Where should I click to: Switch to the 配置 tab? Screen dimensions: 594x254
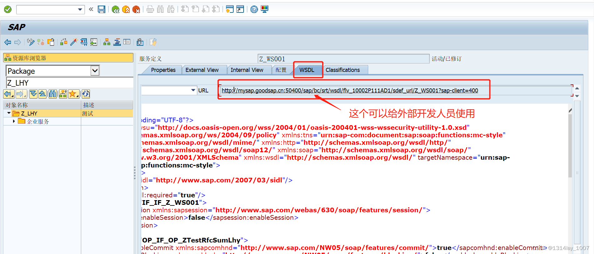(x=281, y=70)
